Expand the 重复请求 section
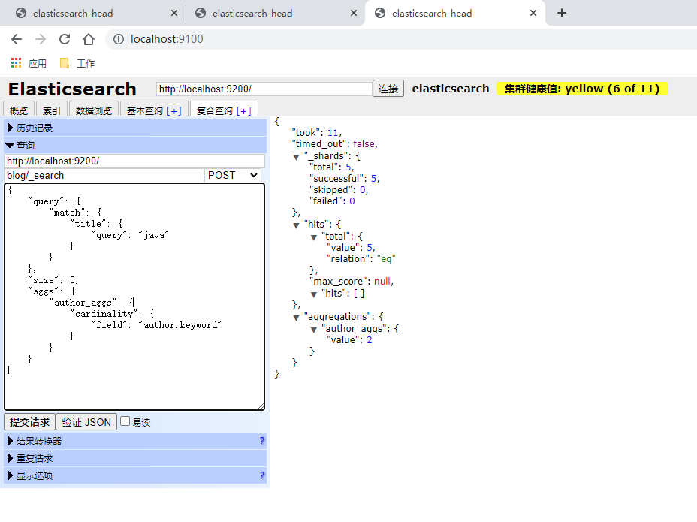Screen dimensions: 697x522 (135, 458)
